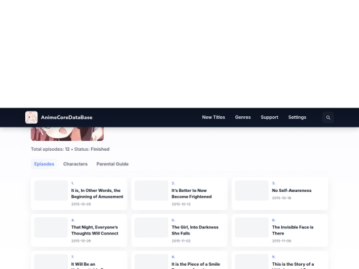Open episode 'It's Better to Now Become Frightened'
The width and height of the screenshot is (359, 269).
pyautogui.click(x=191, y=193)
